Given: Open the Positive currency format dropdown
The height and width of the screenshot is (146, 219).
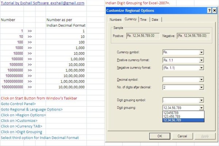Looking at the screenshot, I should click(201, 60).
